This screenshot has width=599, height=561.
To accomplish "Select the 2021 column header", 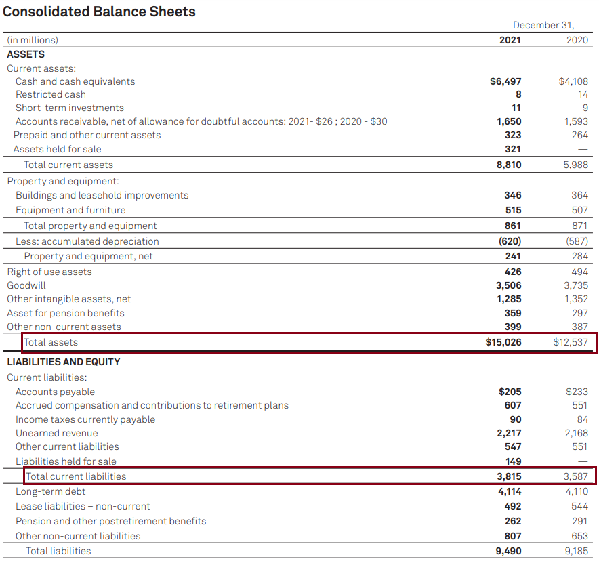I will [510, 40].
